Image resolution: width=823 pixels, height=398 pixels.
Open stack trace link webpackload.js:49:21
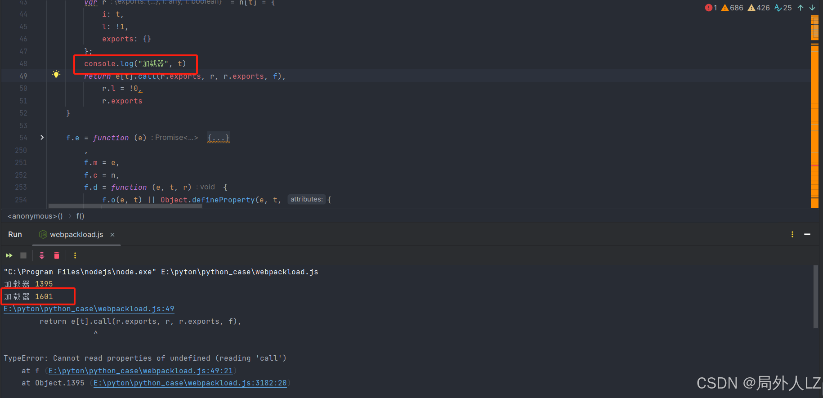(141, 371)
